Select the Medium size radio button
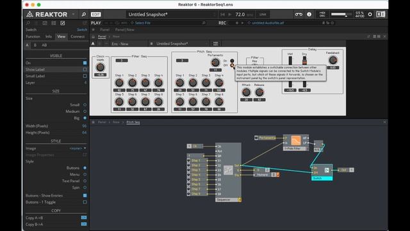The image size is (410, 231). coord(85,111)
